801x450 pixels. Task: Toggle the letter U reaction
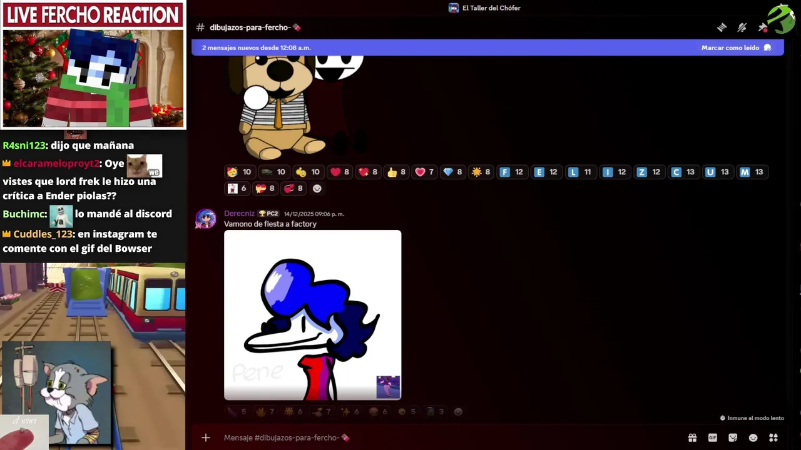tap(717, 172)
